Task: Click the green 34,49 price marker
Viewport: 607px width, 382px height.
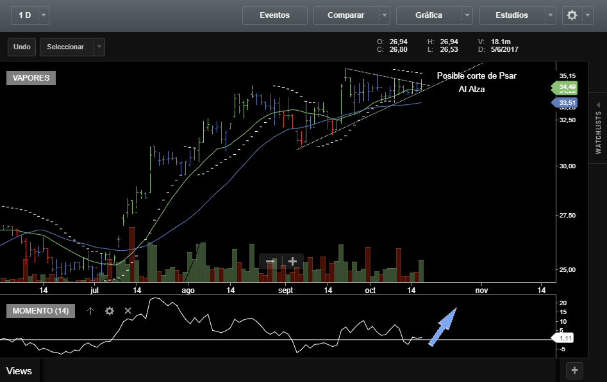Action: coord(565,87)
